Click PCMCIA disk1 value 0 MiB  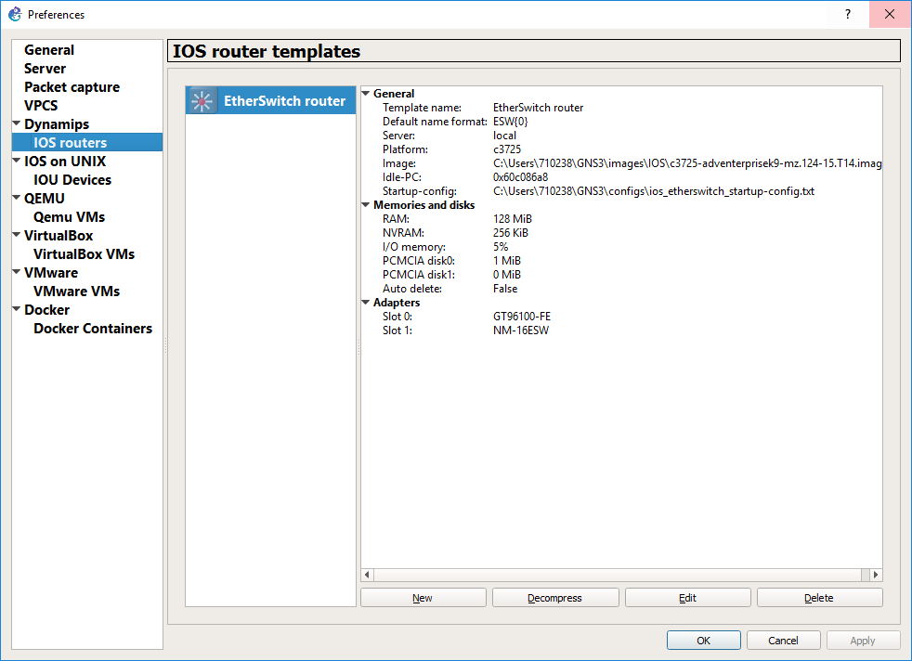click(x=506, y=275)
